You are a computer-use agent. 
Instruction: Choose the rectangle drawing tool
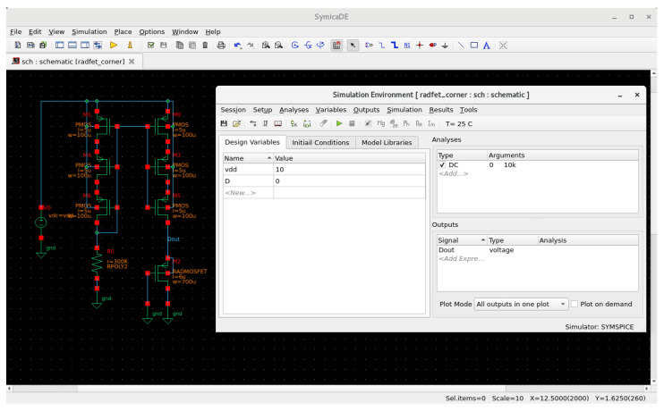pos(474,46)
